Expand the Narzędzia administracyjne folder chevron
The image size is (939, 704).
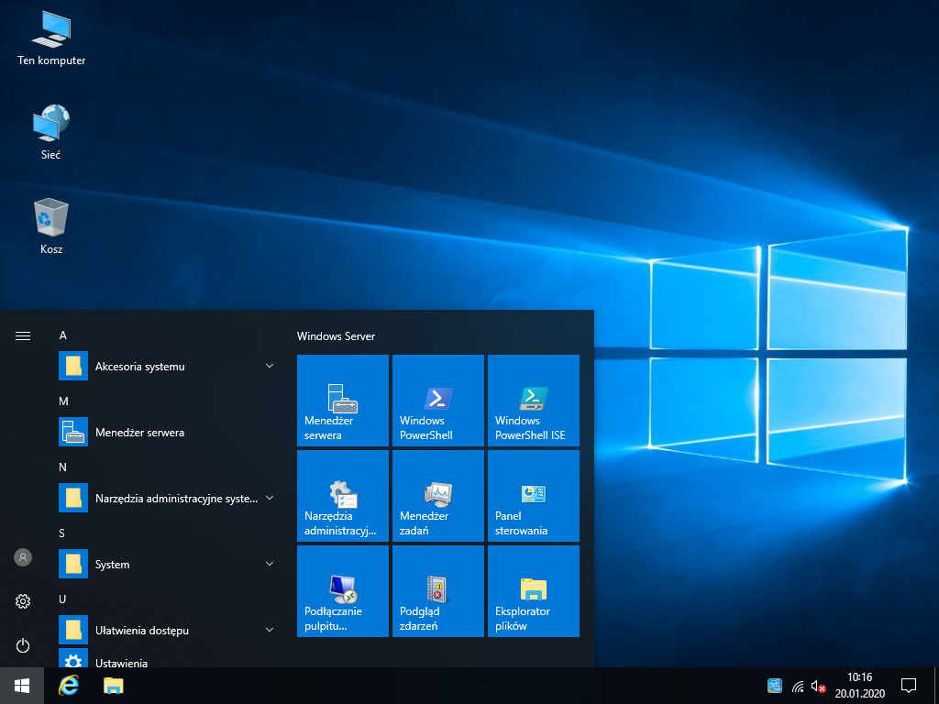pos(270,498)
